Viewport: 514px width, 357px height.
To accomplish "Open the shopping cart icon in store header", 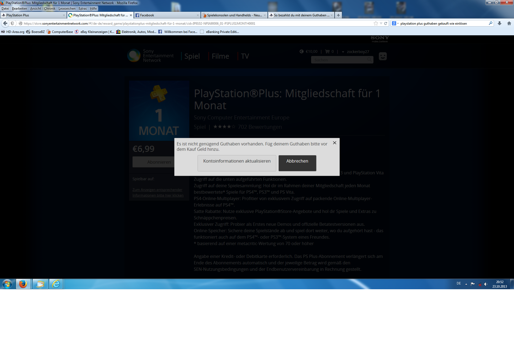I will point(327,51).
